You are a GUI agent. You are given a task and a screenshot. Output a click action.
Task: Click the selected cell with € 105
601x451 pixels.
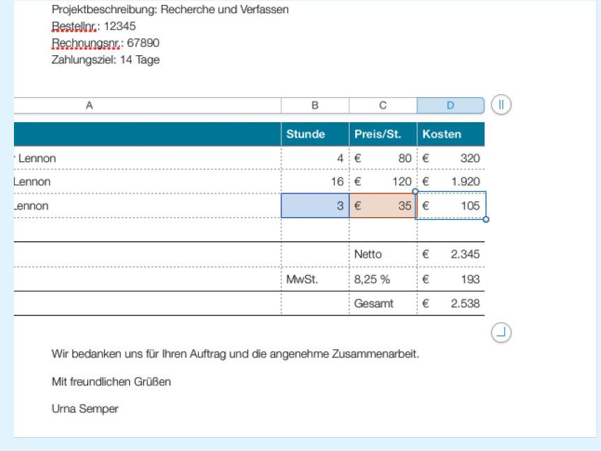click(451, 205)
